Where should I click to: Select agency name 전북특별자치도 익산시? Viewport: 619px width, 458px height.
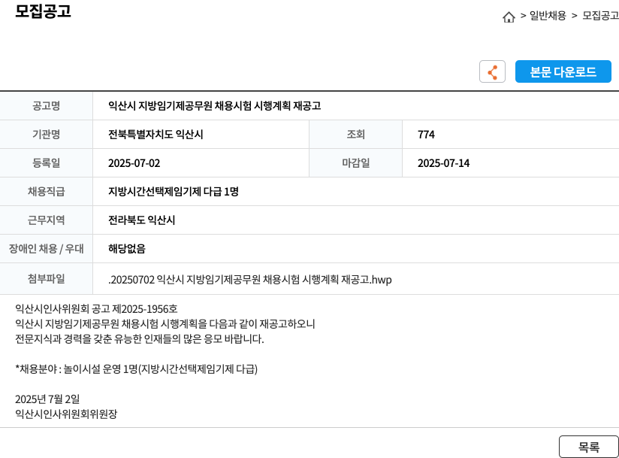(x=156, y=135)
